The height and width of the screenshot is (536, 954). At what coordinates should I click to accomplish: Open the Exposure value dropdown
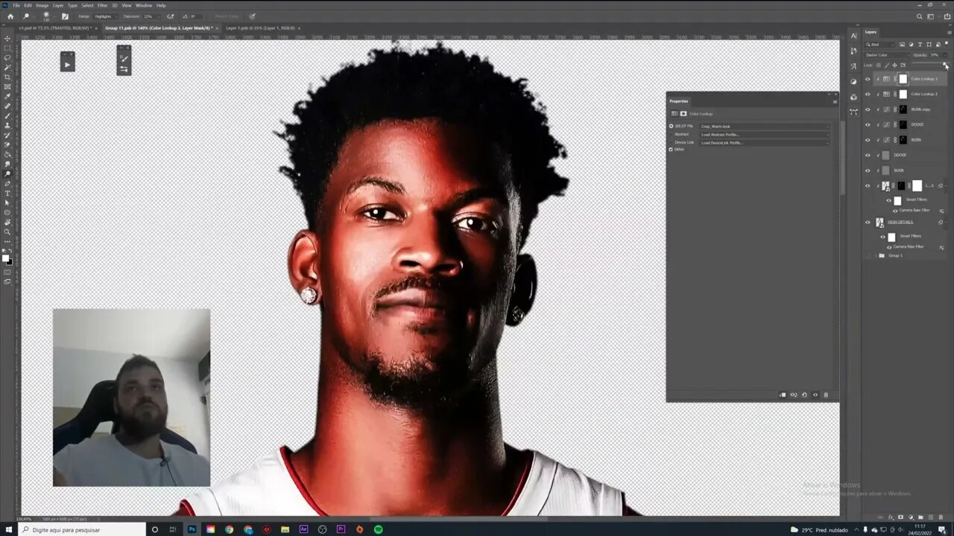click(x=157, y=16)
